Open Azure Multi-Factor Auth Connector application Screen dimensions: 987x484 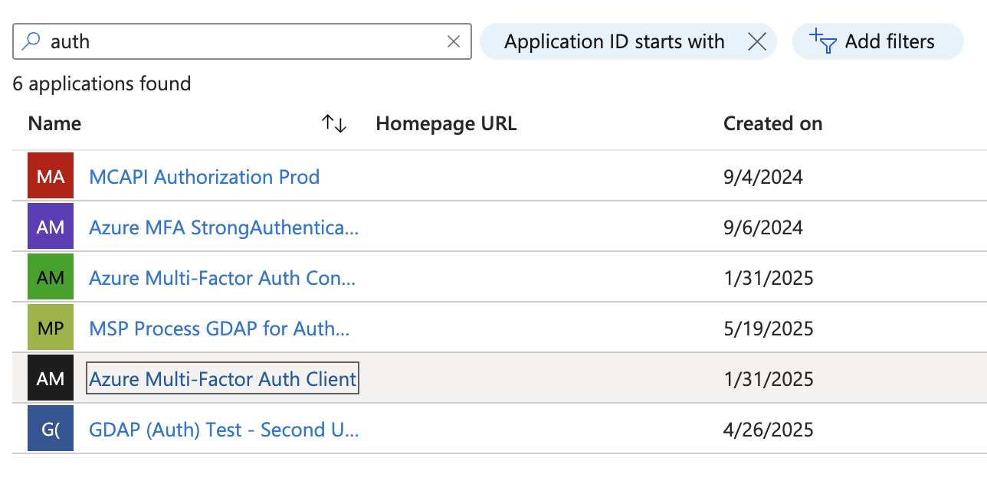pos(222,278)
